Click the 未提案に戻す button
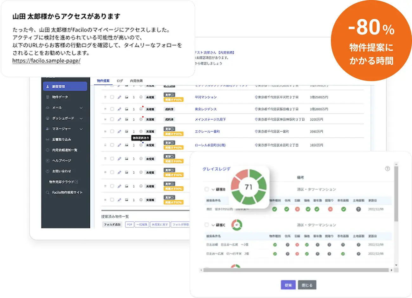 160,224
